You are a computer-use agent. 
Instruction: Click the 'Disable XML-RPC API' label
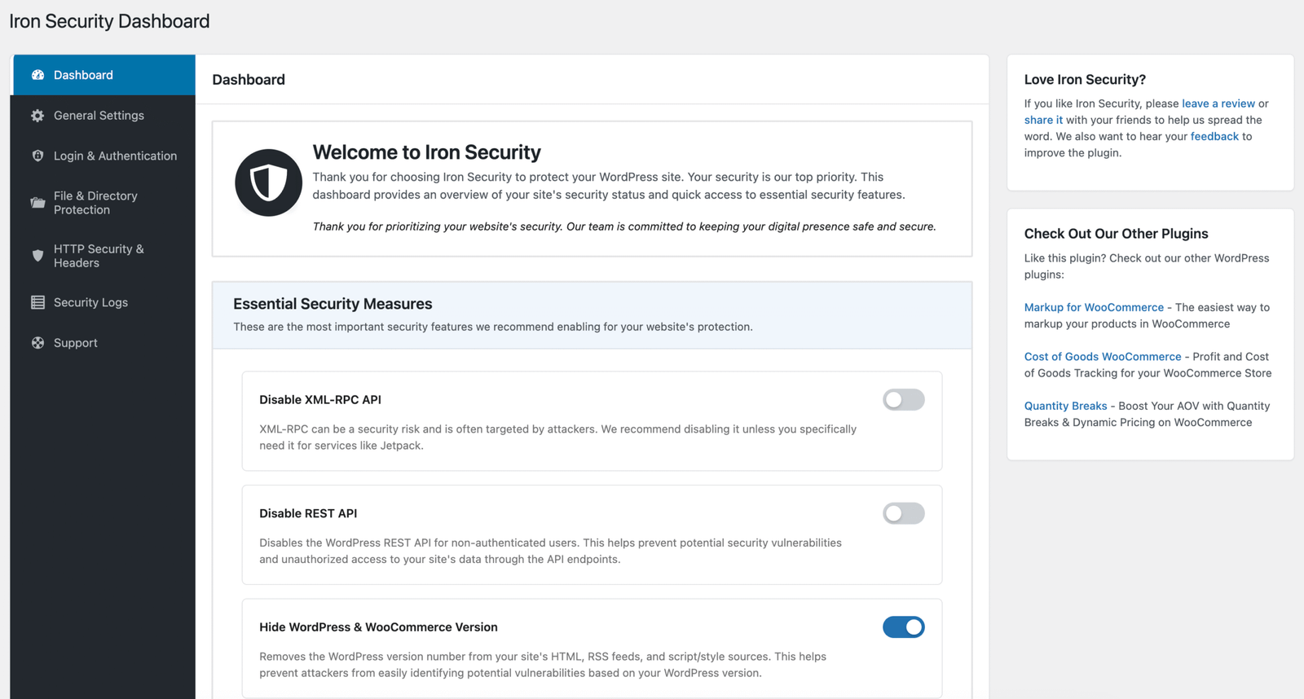(x=320, y=399)
